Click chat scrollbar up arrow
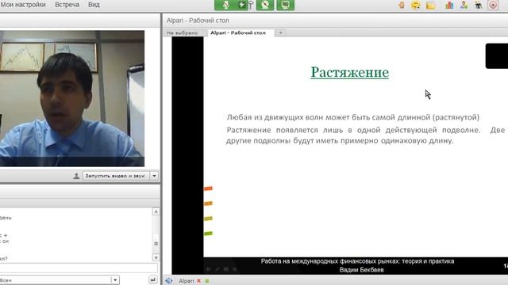Screen dimensions: 508x285 coord(156,211)
